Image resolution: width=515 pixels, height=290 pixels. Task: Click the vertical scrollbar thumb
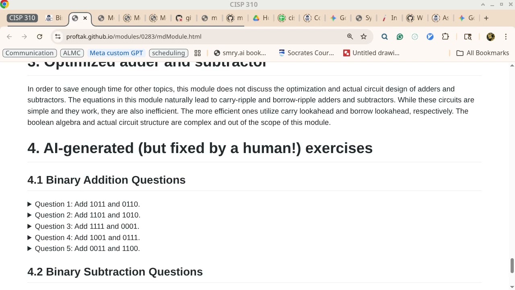[512, 266]
